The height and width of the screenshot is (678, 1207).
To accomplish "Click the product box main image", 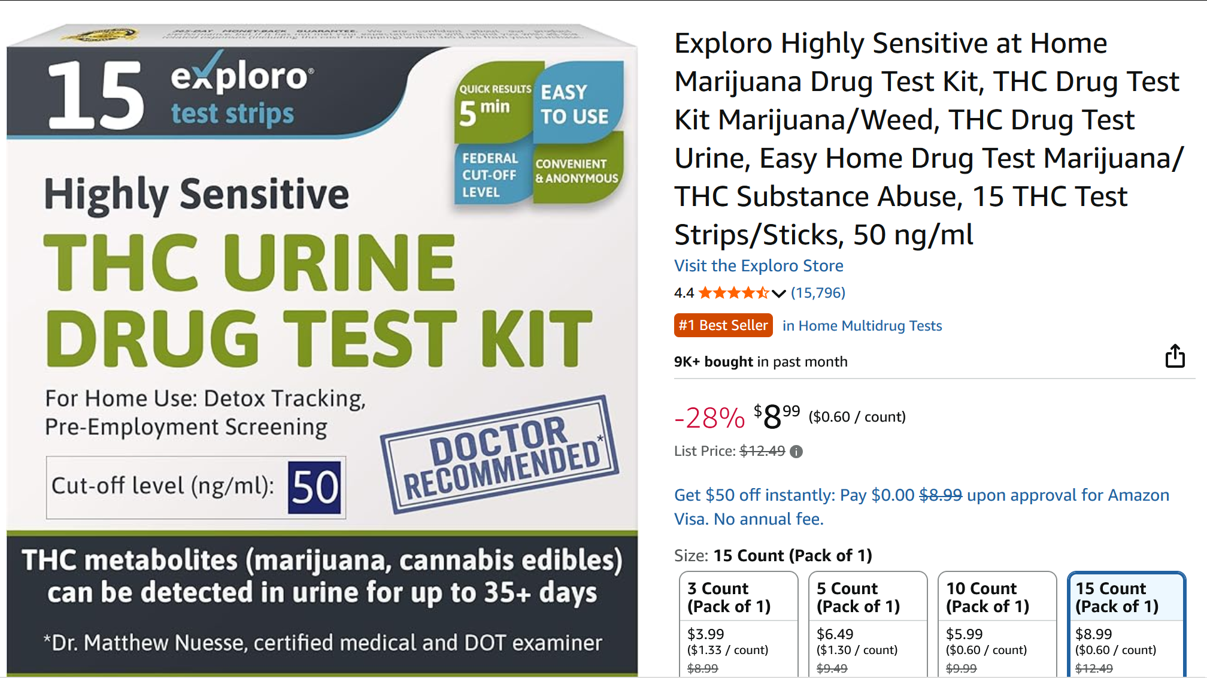I will pos(322,350).
